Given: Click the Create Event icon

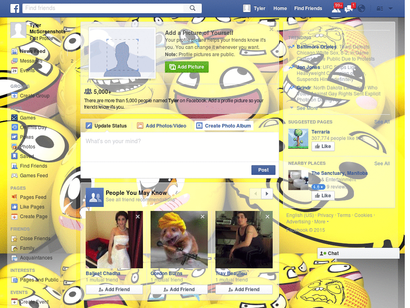Looking at the screenshot, I should 14,302.
